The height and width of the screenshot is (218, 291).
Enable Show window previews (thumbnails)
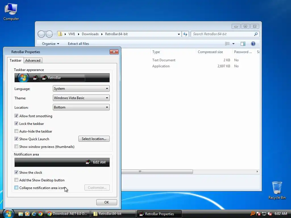pos(16,146)
